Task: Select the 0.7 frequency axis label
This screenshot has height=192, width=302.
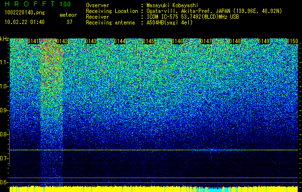Action: tap(4, 158)
